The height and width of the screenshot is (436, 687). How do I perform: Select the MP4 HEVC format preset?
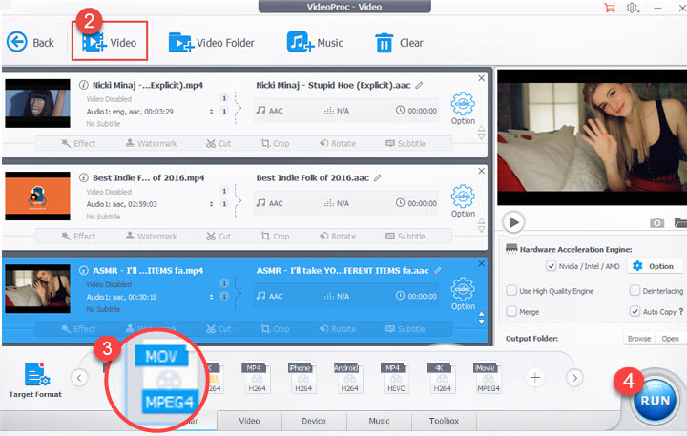tap(395, 378)
